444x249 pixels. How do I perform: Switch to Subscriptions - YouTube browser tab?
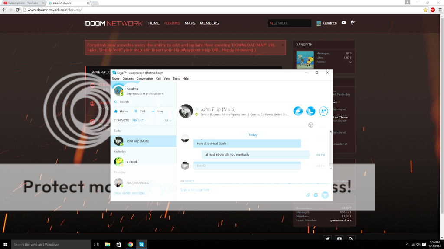pyautogui.click(x=23, y=3)
